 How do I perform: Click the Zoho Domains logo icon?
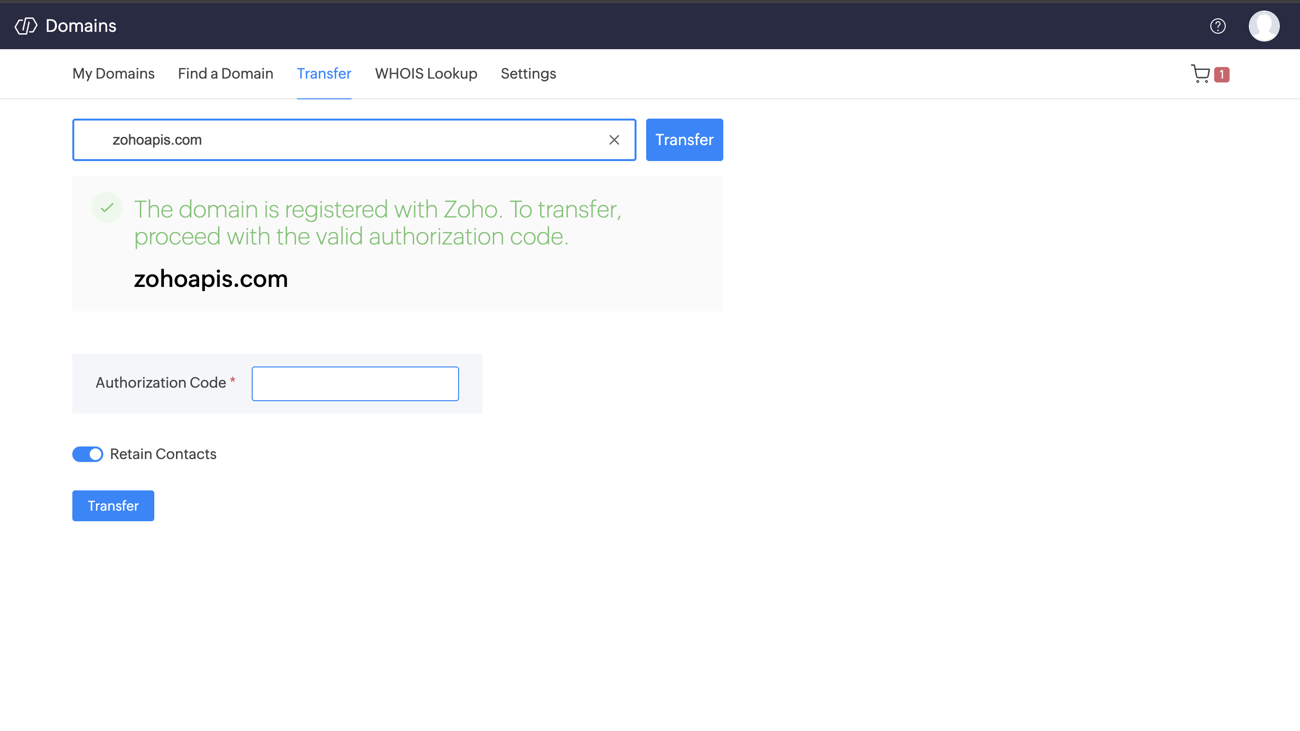click(26, 26)
